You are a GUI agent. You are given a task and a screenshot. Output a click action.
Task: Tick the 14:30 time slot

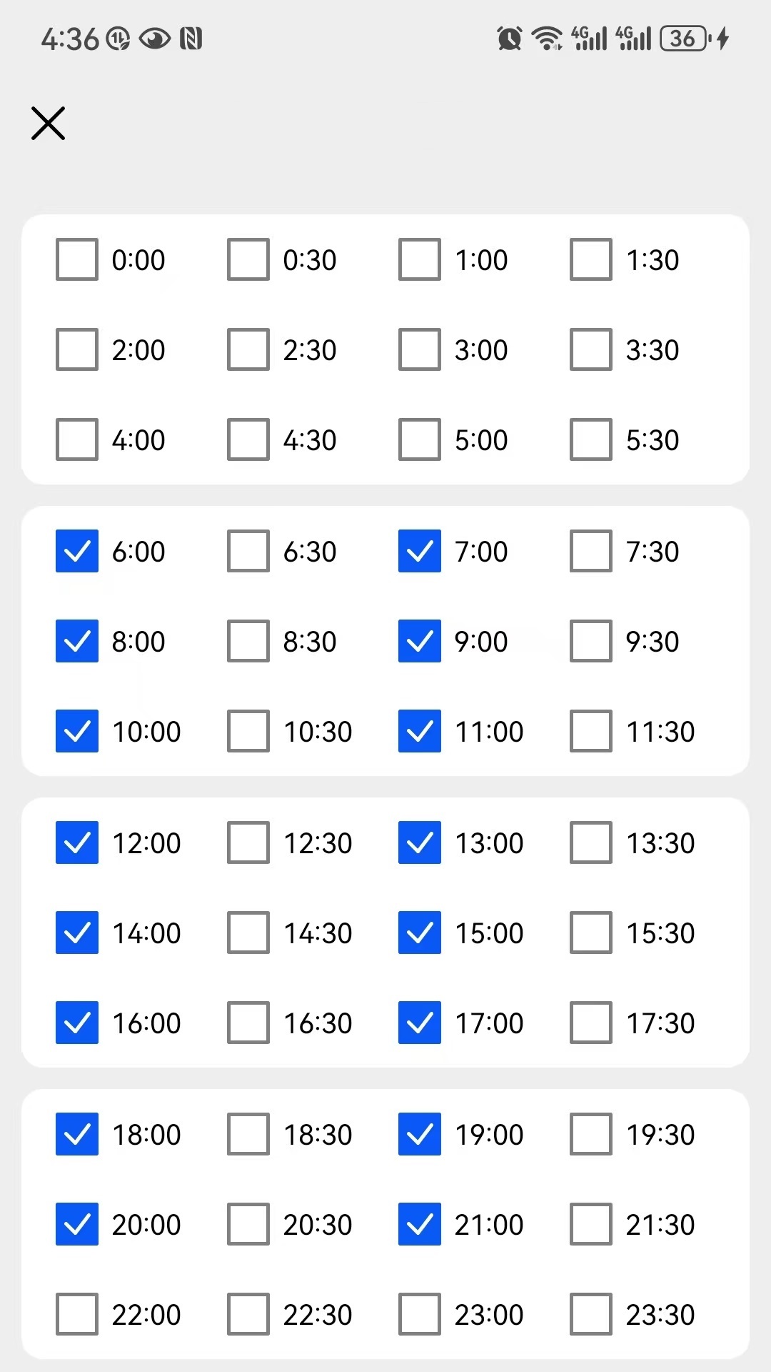point(248,933)
